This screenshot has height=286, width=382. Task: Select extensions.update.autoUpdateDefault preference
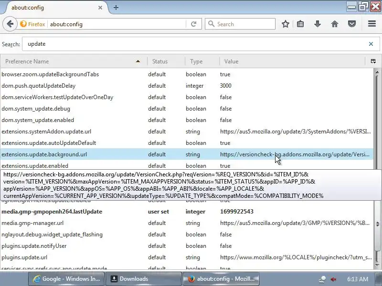(187, 143)
